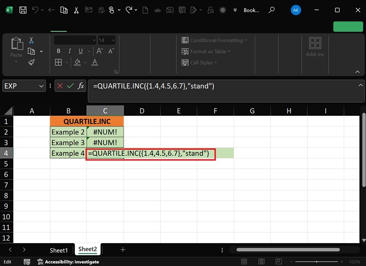Screen dimensions: 366x266
Task: Add a new sheet with the plus button
Action: [x=123, y=250]
